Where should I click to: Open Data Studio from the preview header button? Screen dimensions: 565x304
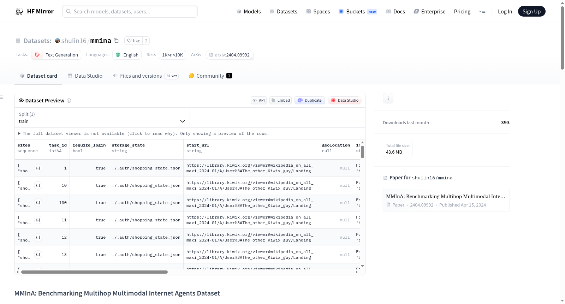click(x=345, y=100)
